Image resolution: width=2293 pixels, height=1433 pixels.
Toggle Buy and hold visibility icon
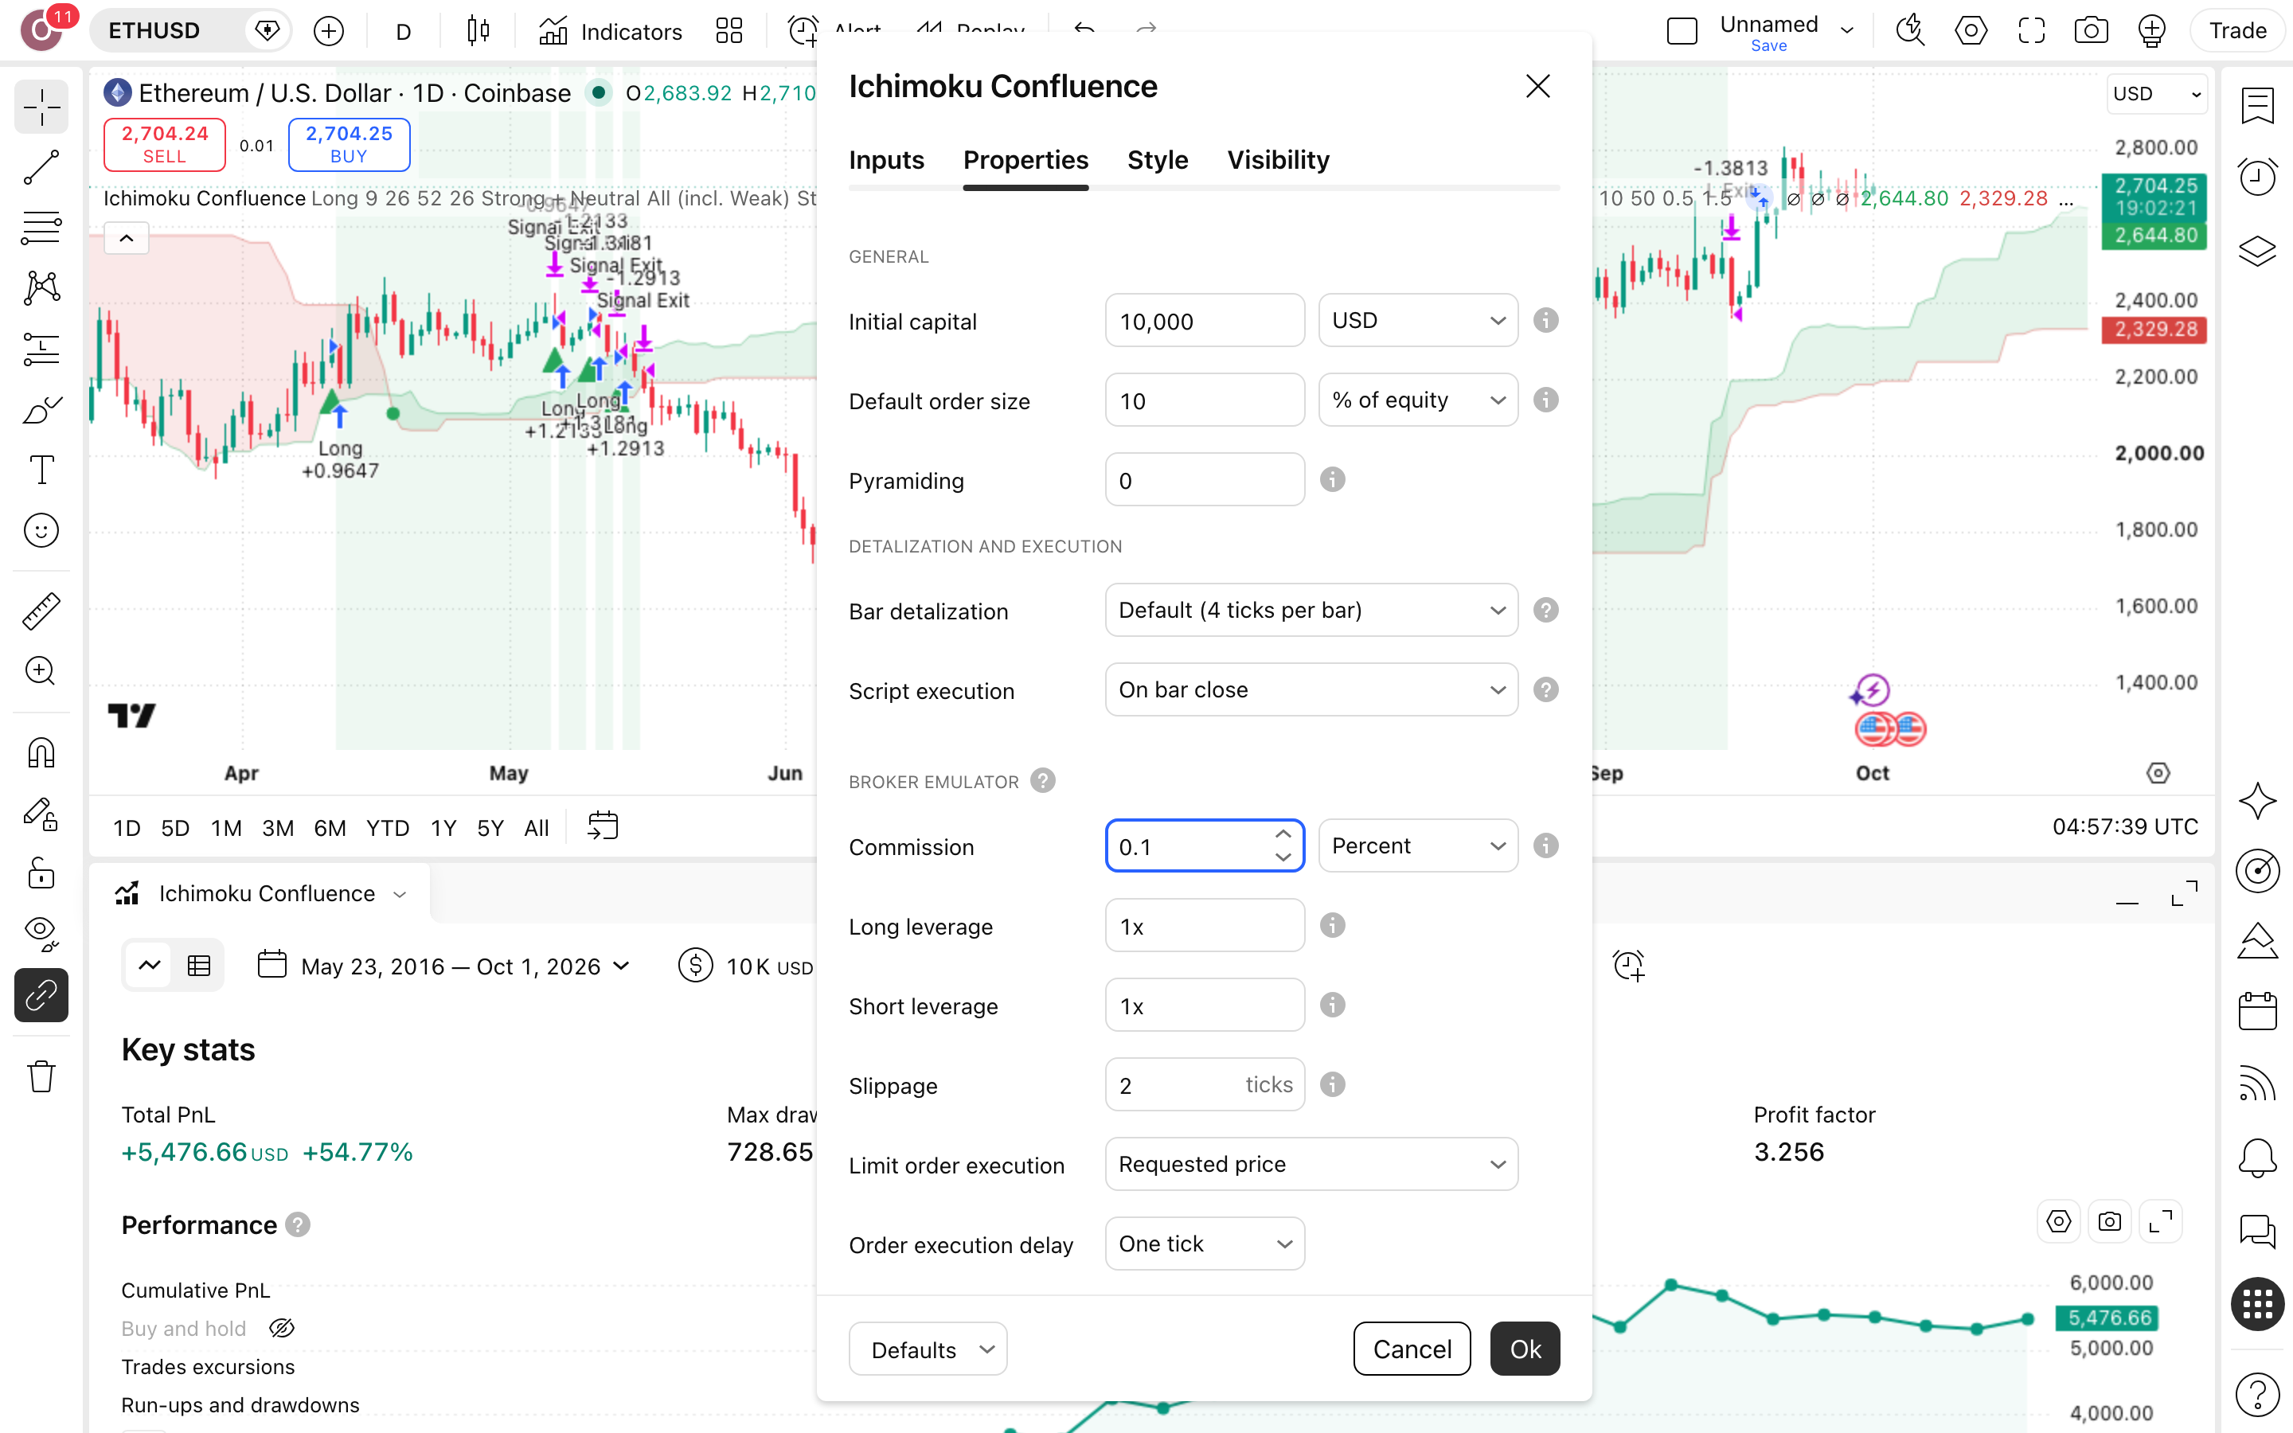[x=281, y=1329]
